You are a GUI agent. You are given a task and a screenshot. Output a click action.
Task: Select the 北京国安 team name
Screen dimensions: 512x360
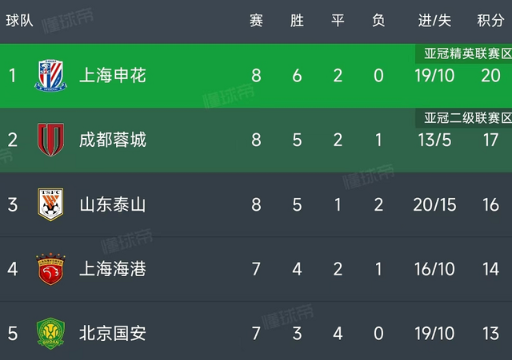(x=112, y=332)
